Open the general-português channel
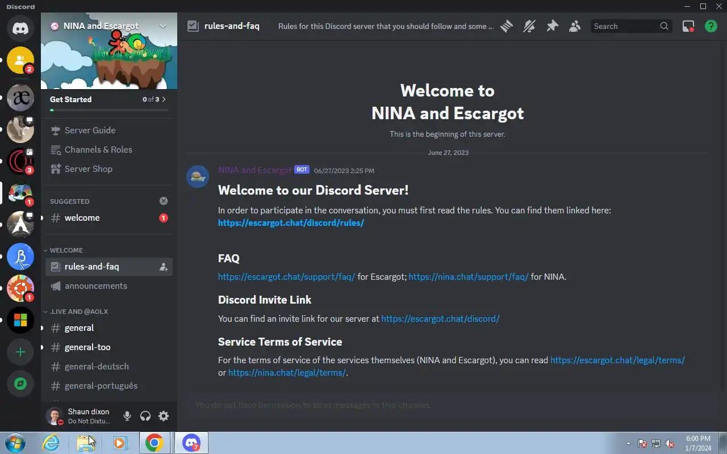This screenshot has height=454, width=727. tap(109, 386)
